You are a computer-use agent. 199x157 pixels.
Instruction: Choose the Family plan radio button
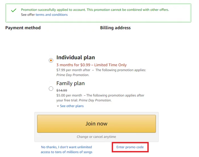51,89
